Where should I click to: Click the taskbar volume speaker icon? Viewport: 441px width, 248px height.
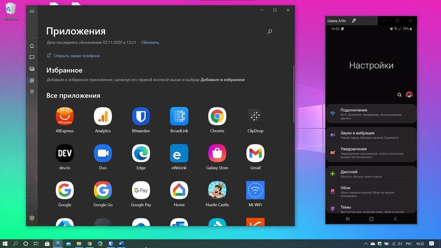[401, 244]
